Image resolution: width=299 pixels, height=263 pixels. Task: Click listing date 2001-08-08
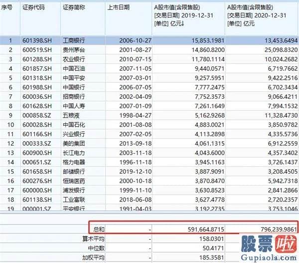tap(136, 125)
